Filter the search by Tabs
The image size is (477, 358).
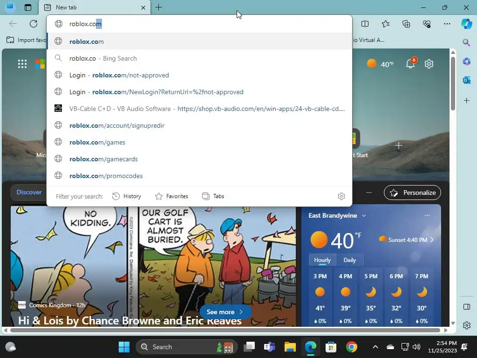click(x=213, y=196)
